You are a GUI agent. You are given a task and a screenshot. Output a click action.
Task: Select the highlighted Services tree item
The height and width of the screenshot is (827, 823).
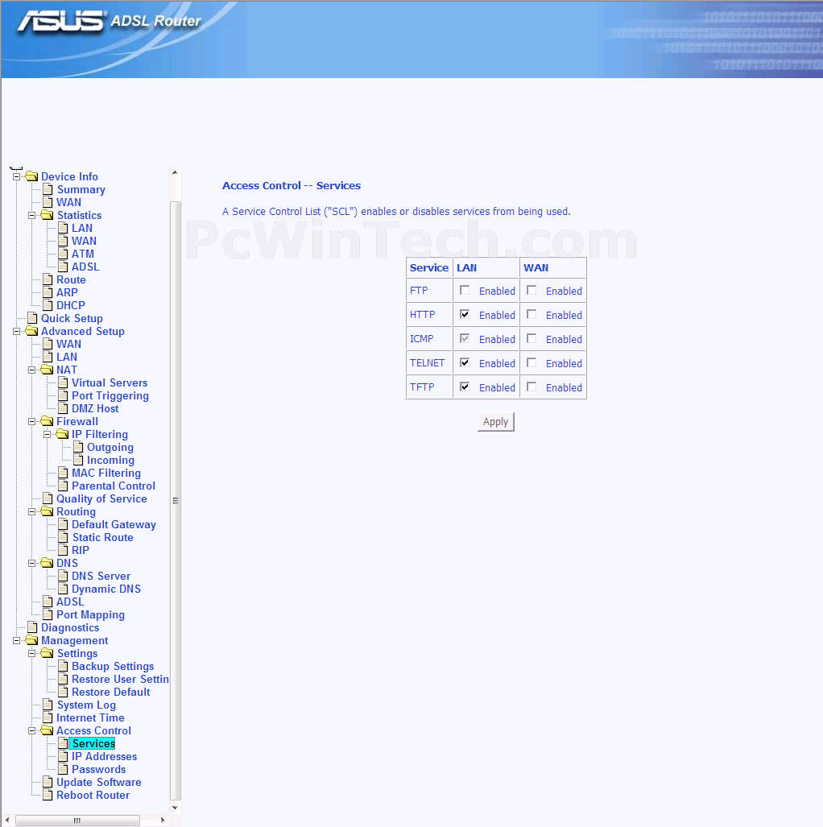click(93, 743)
